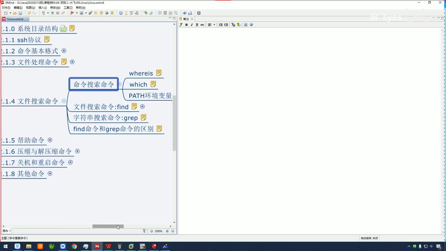Click the attachment paperclip icon
This screenshot has height=251, width=446.
90,13
